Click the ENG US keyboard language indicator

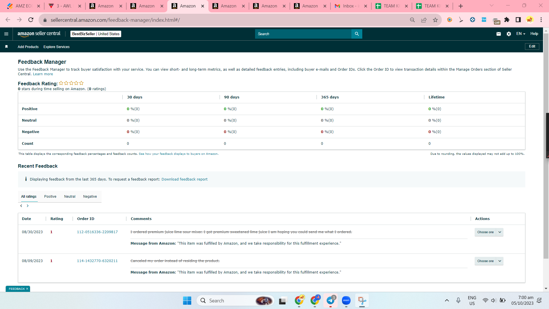[472, 300]
